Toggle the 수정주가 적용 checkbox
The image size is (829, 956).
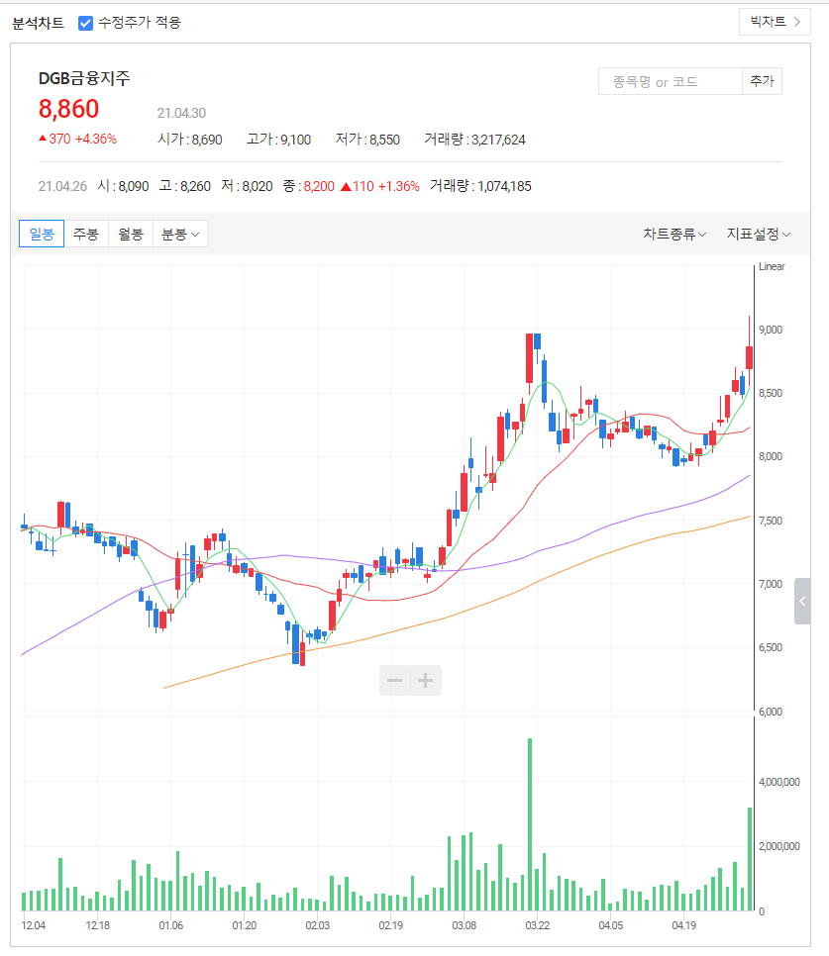point(85,23)
